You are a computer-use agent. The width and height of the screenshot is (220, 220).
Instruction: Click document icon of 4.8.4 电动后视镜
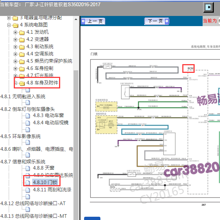coord(28,123)
